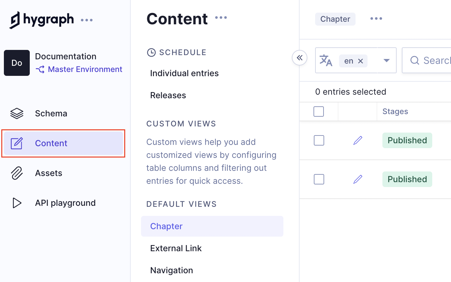Click the Schema layers icon
Viewport: 451px width, 282px height.
click(17, 113)
